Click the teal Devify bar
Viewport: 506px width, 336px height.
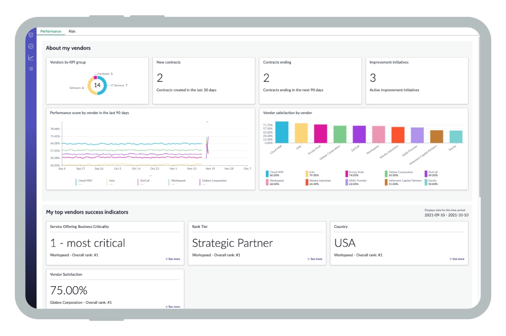tap(456, 137)
